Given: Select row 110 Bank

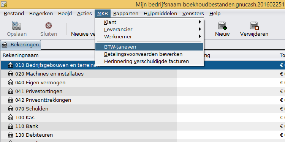Looking at the screenshot, I should (x=142, y=126).
